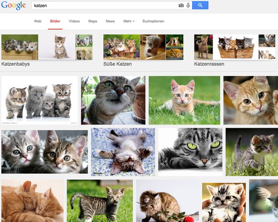The width and height of the screenshot is (278, 222).
Task: Click the microphone voice search icon
Action: click(x=188, y=5)
